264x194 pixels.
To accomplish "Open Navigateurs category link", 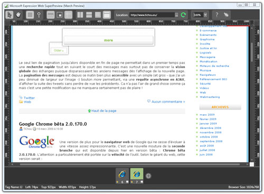I will click(x=208, y=75).
